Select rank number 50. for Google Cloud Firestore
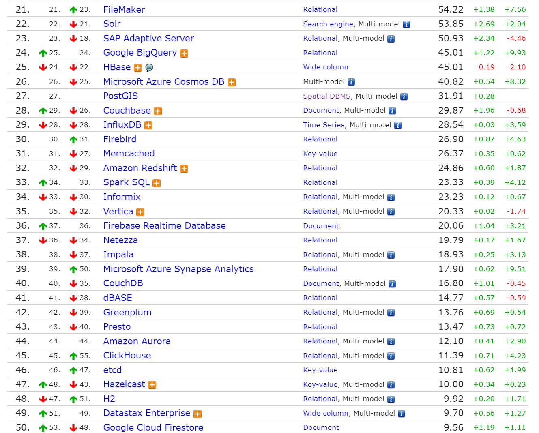This screenshot has height=433, width=539. point(23,427)
